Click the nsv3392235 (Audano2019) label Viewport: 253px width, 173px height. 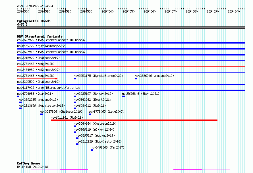coord(38,100)
